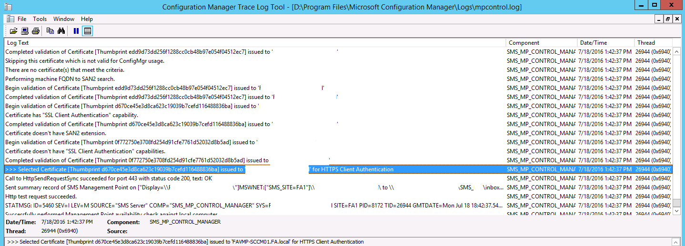
Task: Click the document icon beside the File menu
Action: point(10,19)
